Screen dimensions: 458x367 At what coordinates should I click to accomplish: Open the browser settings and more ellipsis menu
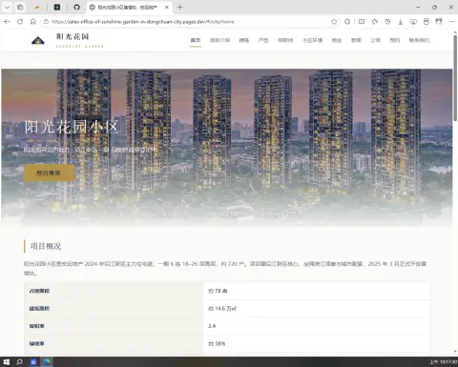click(x=452, y=22)
